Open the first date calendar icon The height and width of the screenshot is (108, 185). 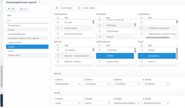point(57,8)
